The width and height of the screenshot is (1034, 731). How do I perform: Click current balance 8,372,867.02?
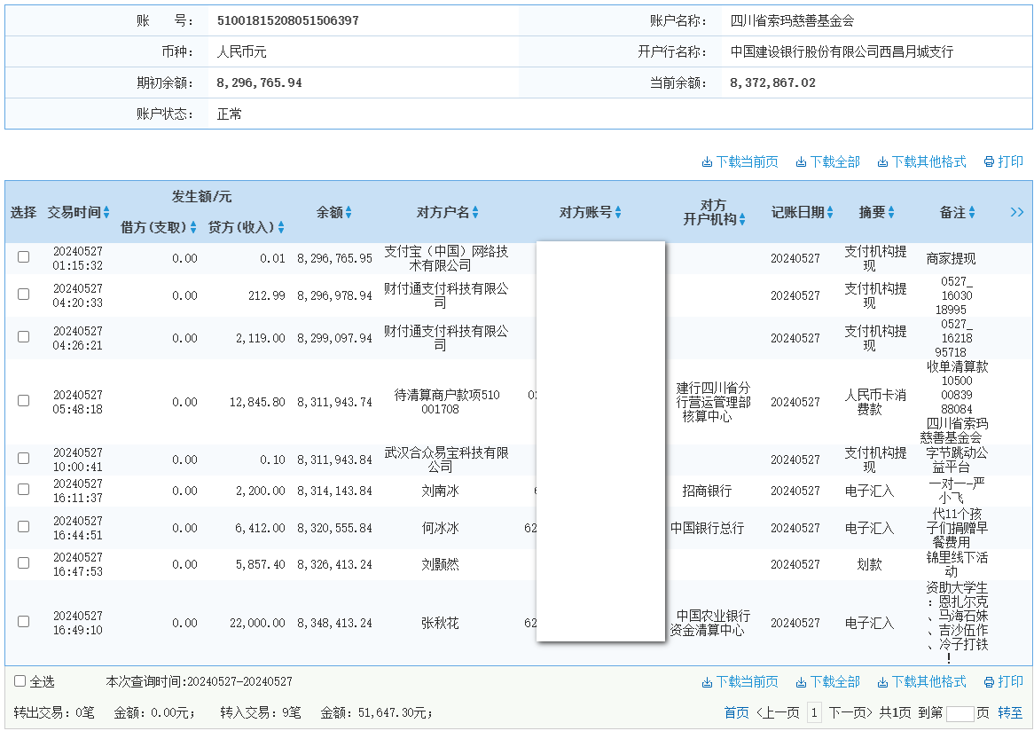pos(773,83)
